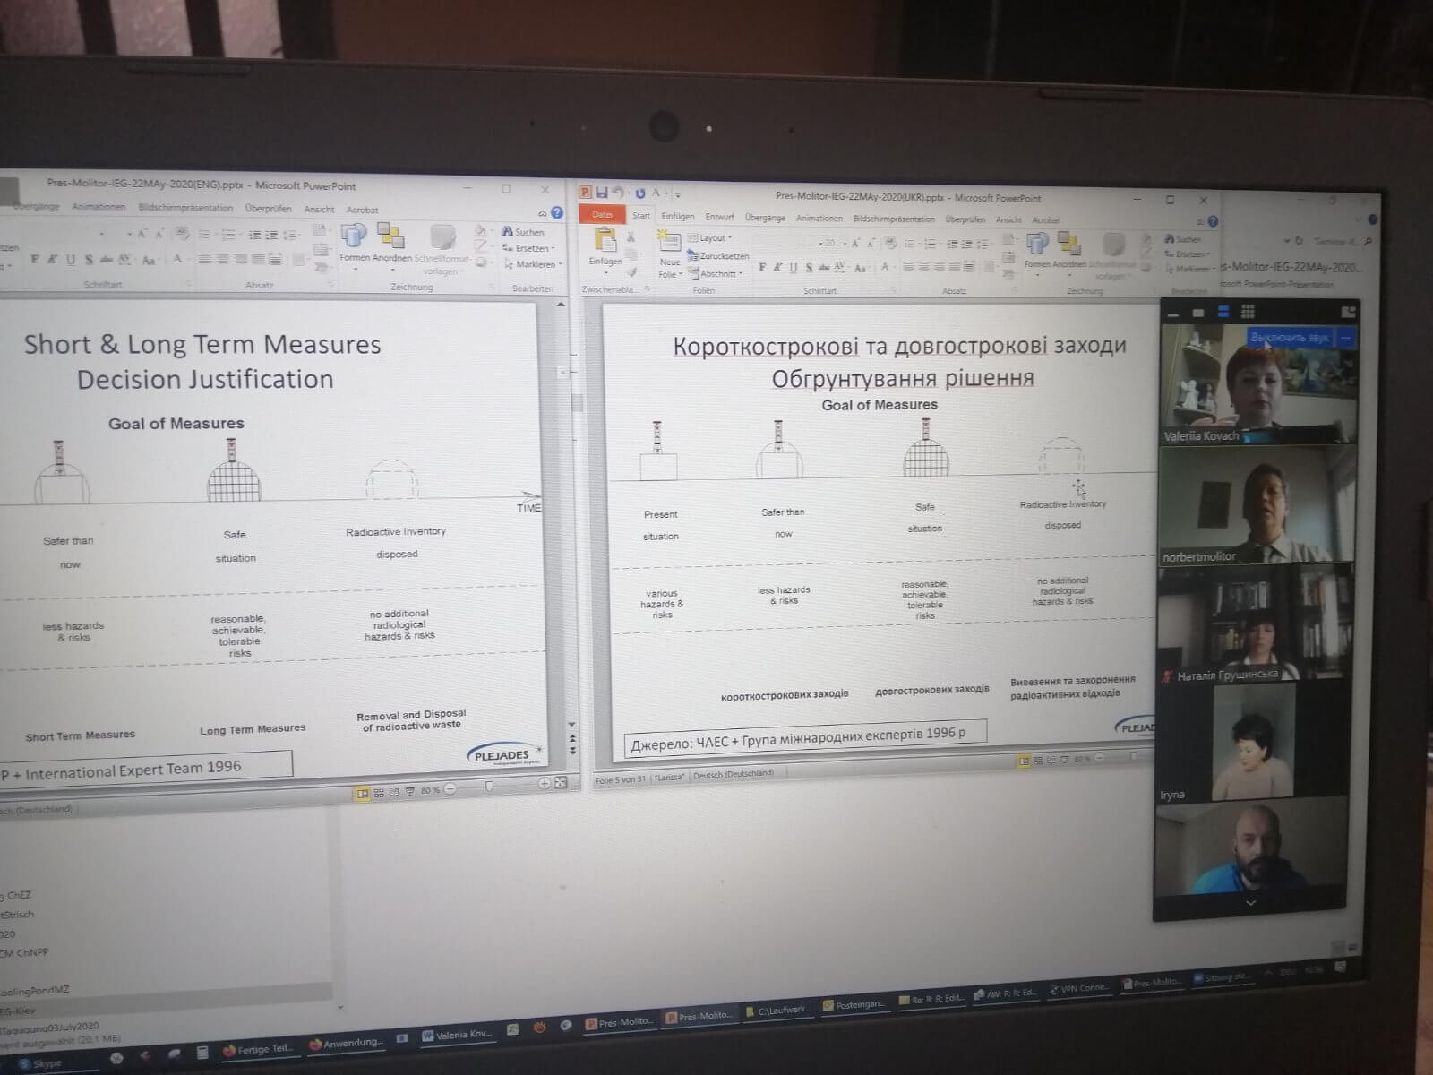Click the blue help question mark icon
Image resolution: width=1433 pixels, height=1075 pixels.
(x=557, y=213)
